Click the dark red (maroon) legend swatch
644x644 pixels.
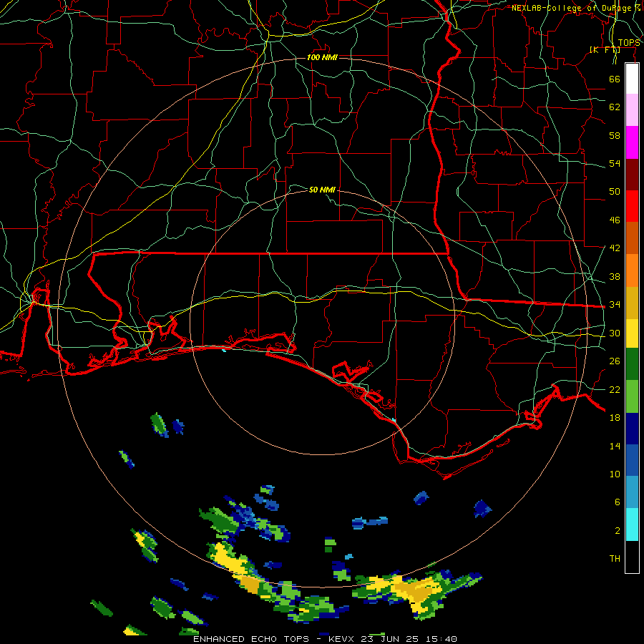632,174
